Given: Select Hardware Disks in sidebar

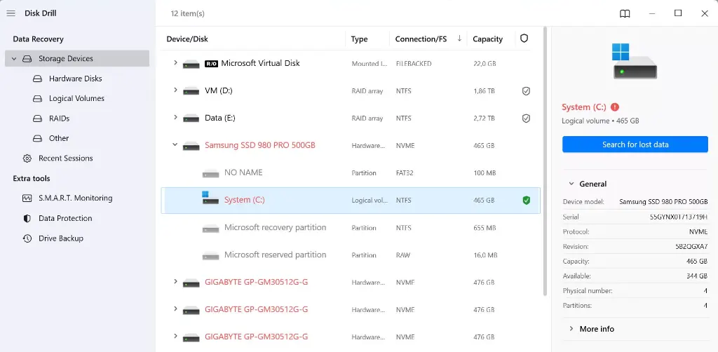Looking at the screenshot, I should coord(75,79).
